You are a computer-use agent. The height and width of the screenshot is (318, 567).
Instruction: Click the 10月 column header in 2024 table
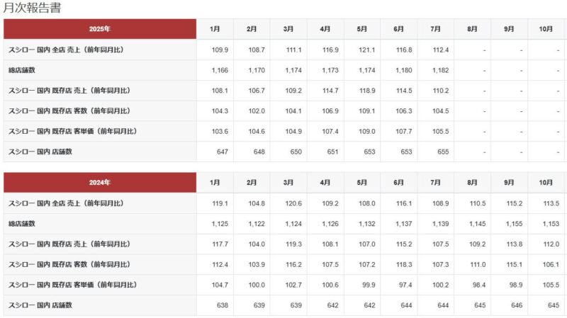(546, 183)
